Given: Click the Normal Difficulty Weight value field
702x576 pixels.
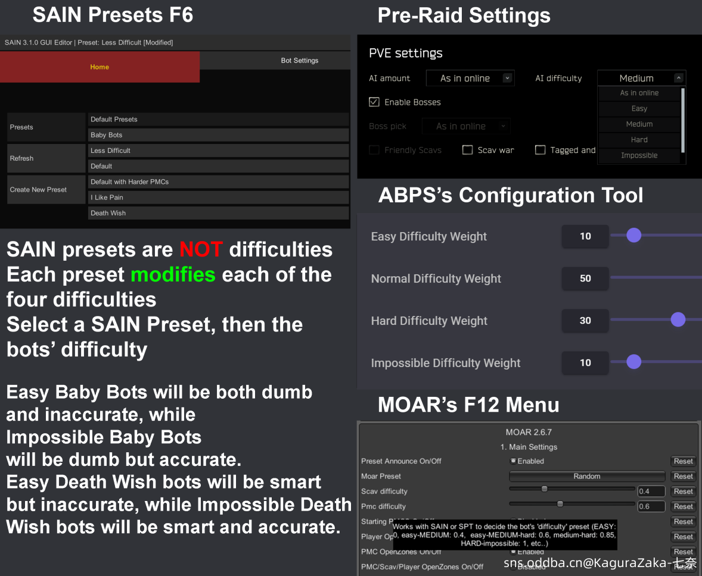Looking at the screenshot, I should pyautogui.click(x=585, y=278).
